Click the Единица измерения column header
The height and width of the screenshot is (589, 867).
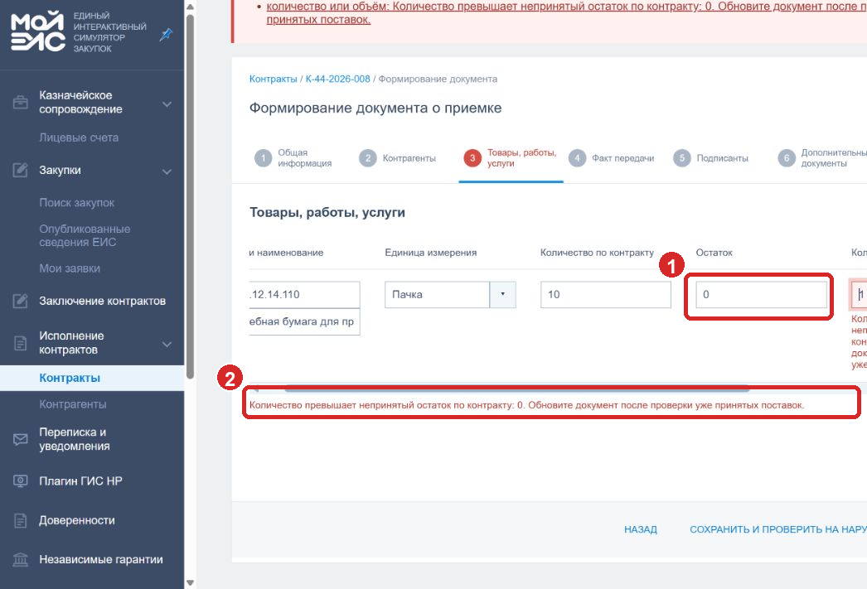coord(431,253)
